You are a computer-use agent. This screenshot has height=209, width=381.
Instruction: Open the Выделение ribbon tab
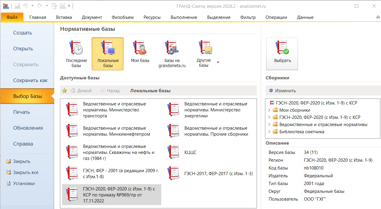coord(219,17)
